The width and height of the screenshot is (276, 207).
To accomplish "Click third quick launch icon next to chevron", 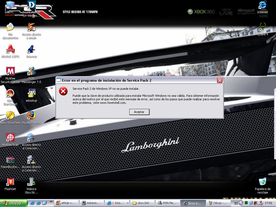I will 44,203.
